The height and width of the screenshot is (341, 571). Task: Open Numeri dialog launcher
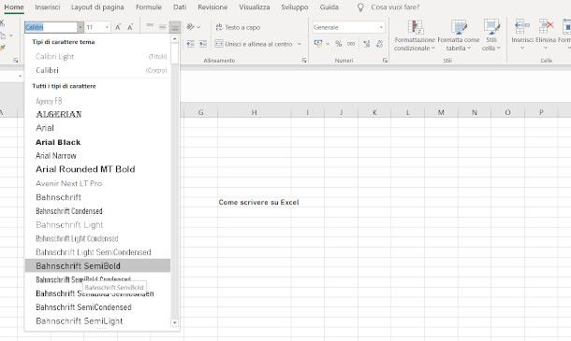pos(385,61)
